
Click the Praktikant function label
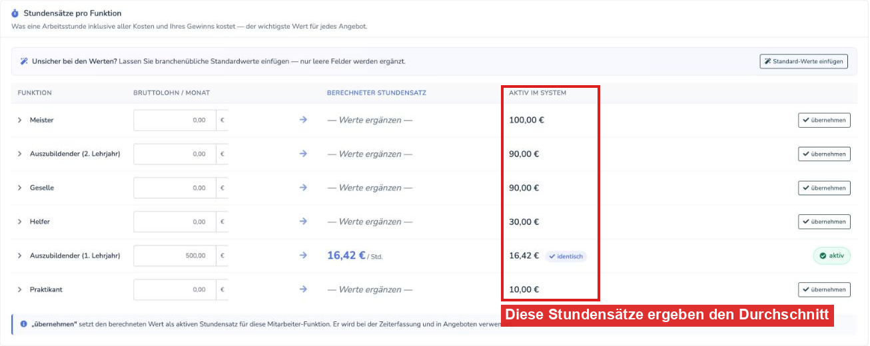[x=46, y=289]
